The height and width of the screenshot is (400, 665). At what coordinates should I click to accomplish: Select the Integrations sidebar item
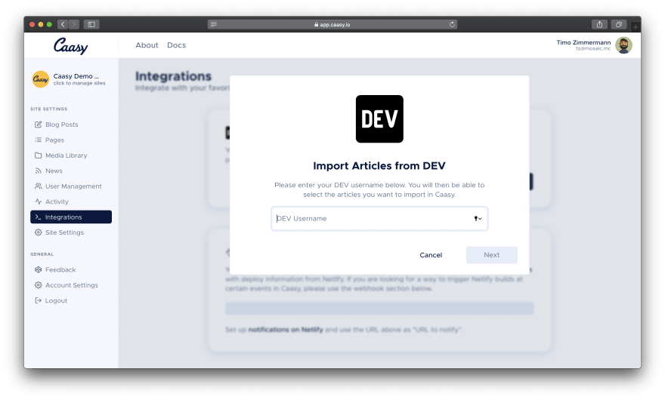click(x=71, y=217)
